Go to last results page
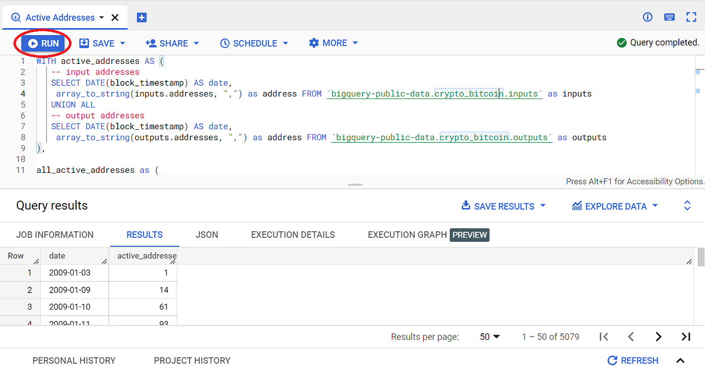The image size is (705, 373). click(685, 337)
